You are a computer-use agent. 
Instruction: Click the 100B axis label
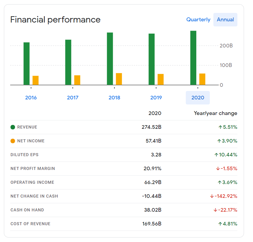click(x=226, y=65)
